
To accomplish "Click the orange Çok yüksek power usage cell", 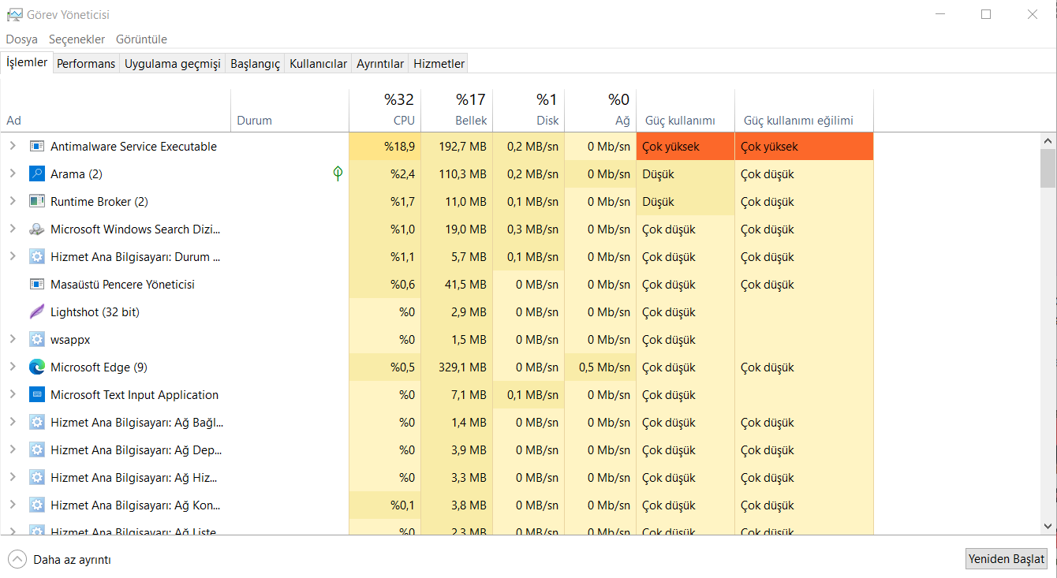I will (685, 147).
